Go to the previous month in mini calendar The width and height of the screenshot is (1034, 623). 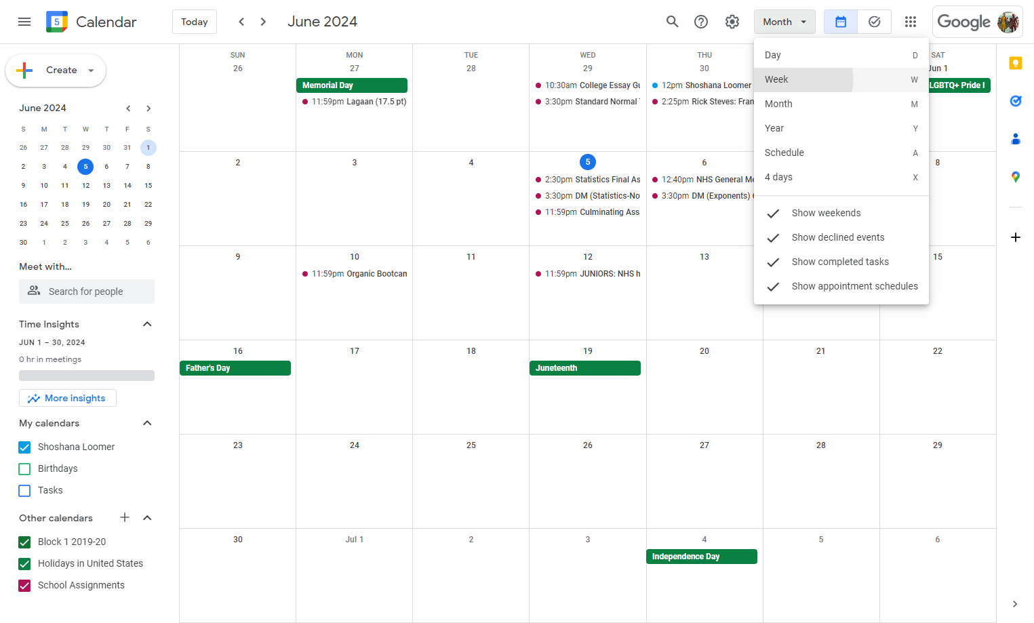point(128,108)
